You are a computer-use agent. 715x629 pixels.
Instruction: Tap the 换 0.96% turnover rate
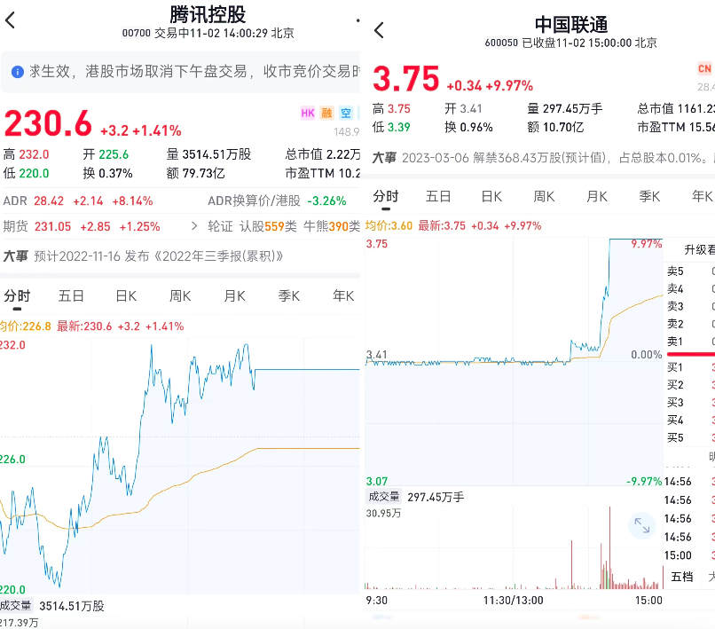tap(468, 127)
